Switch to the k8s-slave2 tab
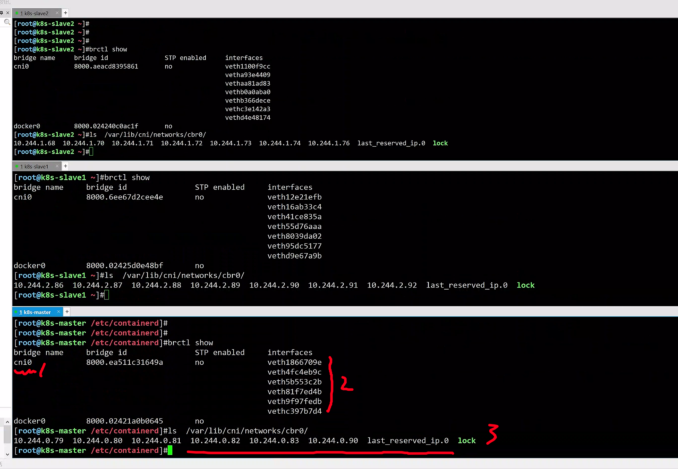678x469 pixels. [x=34, y=13]
